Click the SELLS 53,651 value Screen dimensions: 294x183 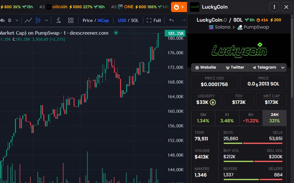point(276,139)
